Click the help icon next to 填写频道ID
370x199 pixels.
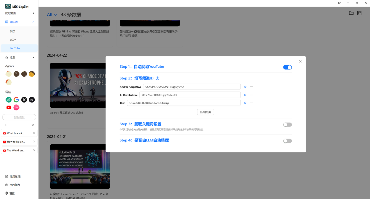[157, 78]
